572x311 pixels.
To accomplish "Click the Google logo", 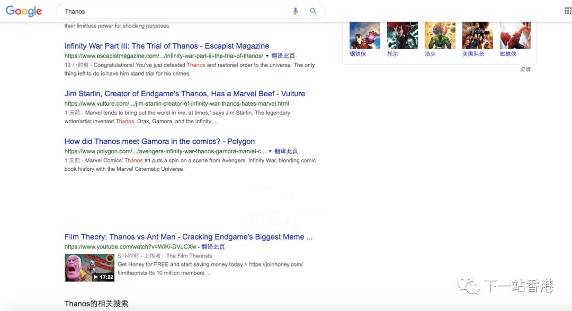I will (24, 11).
